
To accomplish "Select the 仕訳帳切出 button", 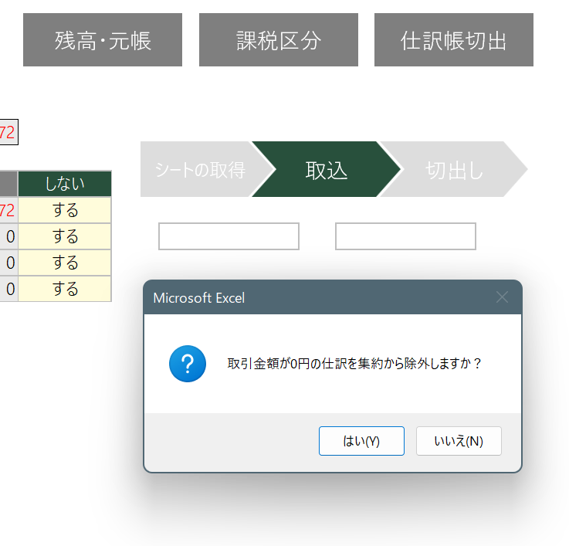I will 454,40.
